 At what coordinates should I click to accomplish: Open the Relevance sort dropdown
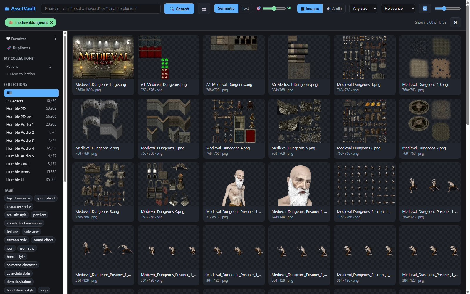click(398, 9)
